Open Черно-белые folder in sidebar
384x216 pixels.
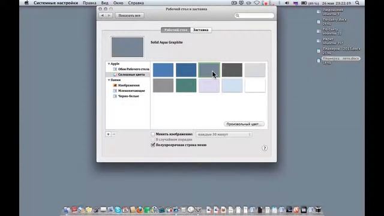[126, 96]
